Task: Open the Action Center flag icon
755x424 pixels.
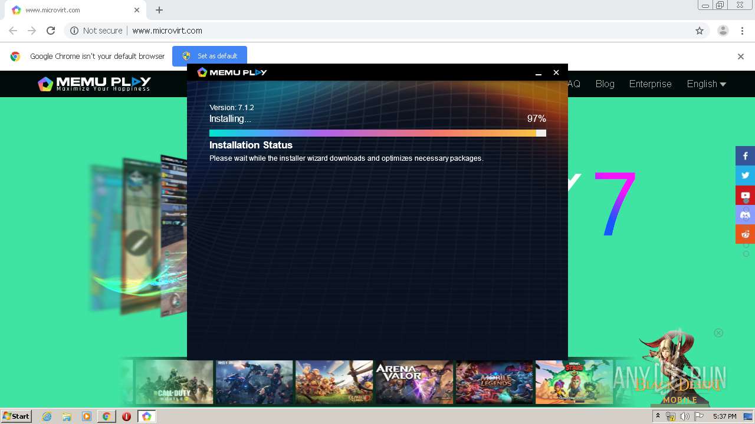Action: point(699,416)
